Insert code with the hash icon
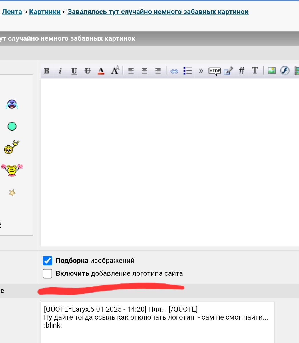Screen dimensions: 299x343 tap(242, 71)
